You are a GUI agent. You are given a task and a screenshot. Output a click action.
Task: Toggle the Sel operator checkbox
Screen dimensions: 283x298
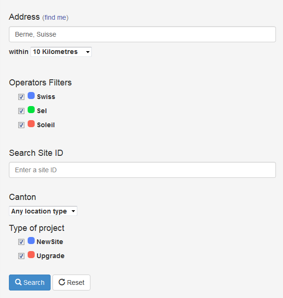21,111
